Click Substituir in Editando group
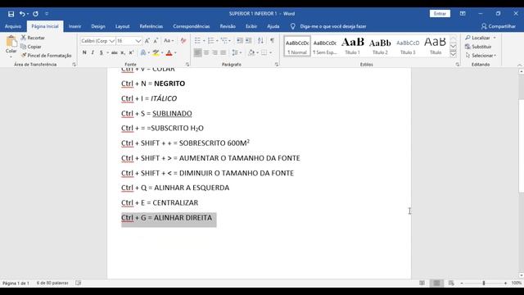The width and height of the screenshot is (524, 295). 478,47
